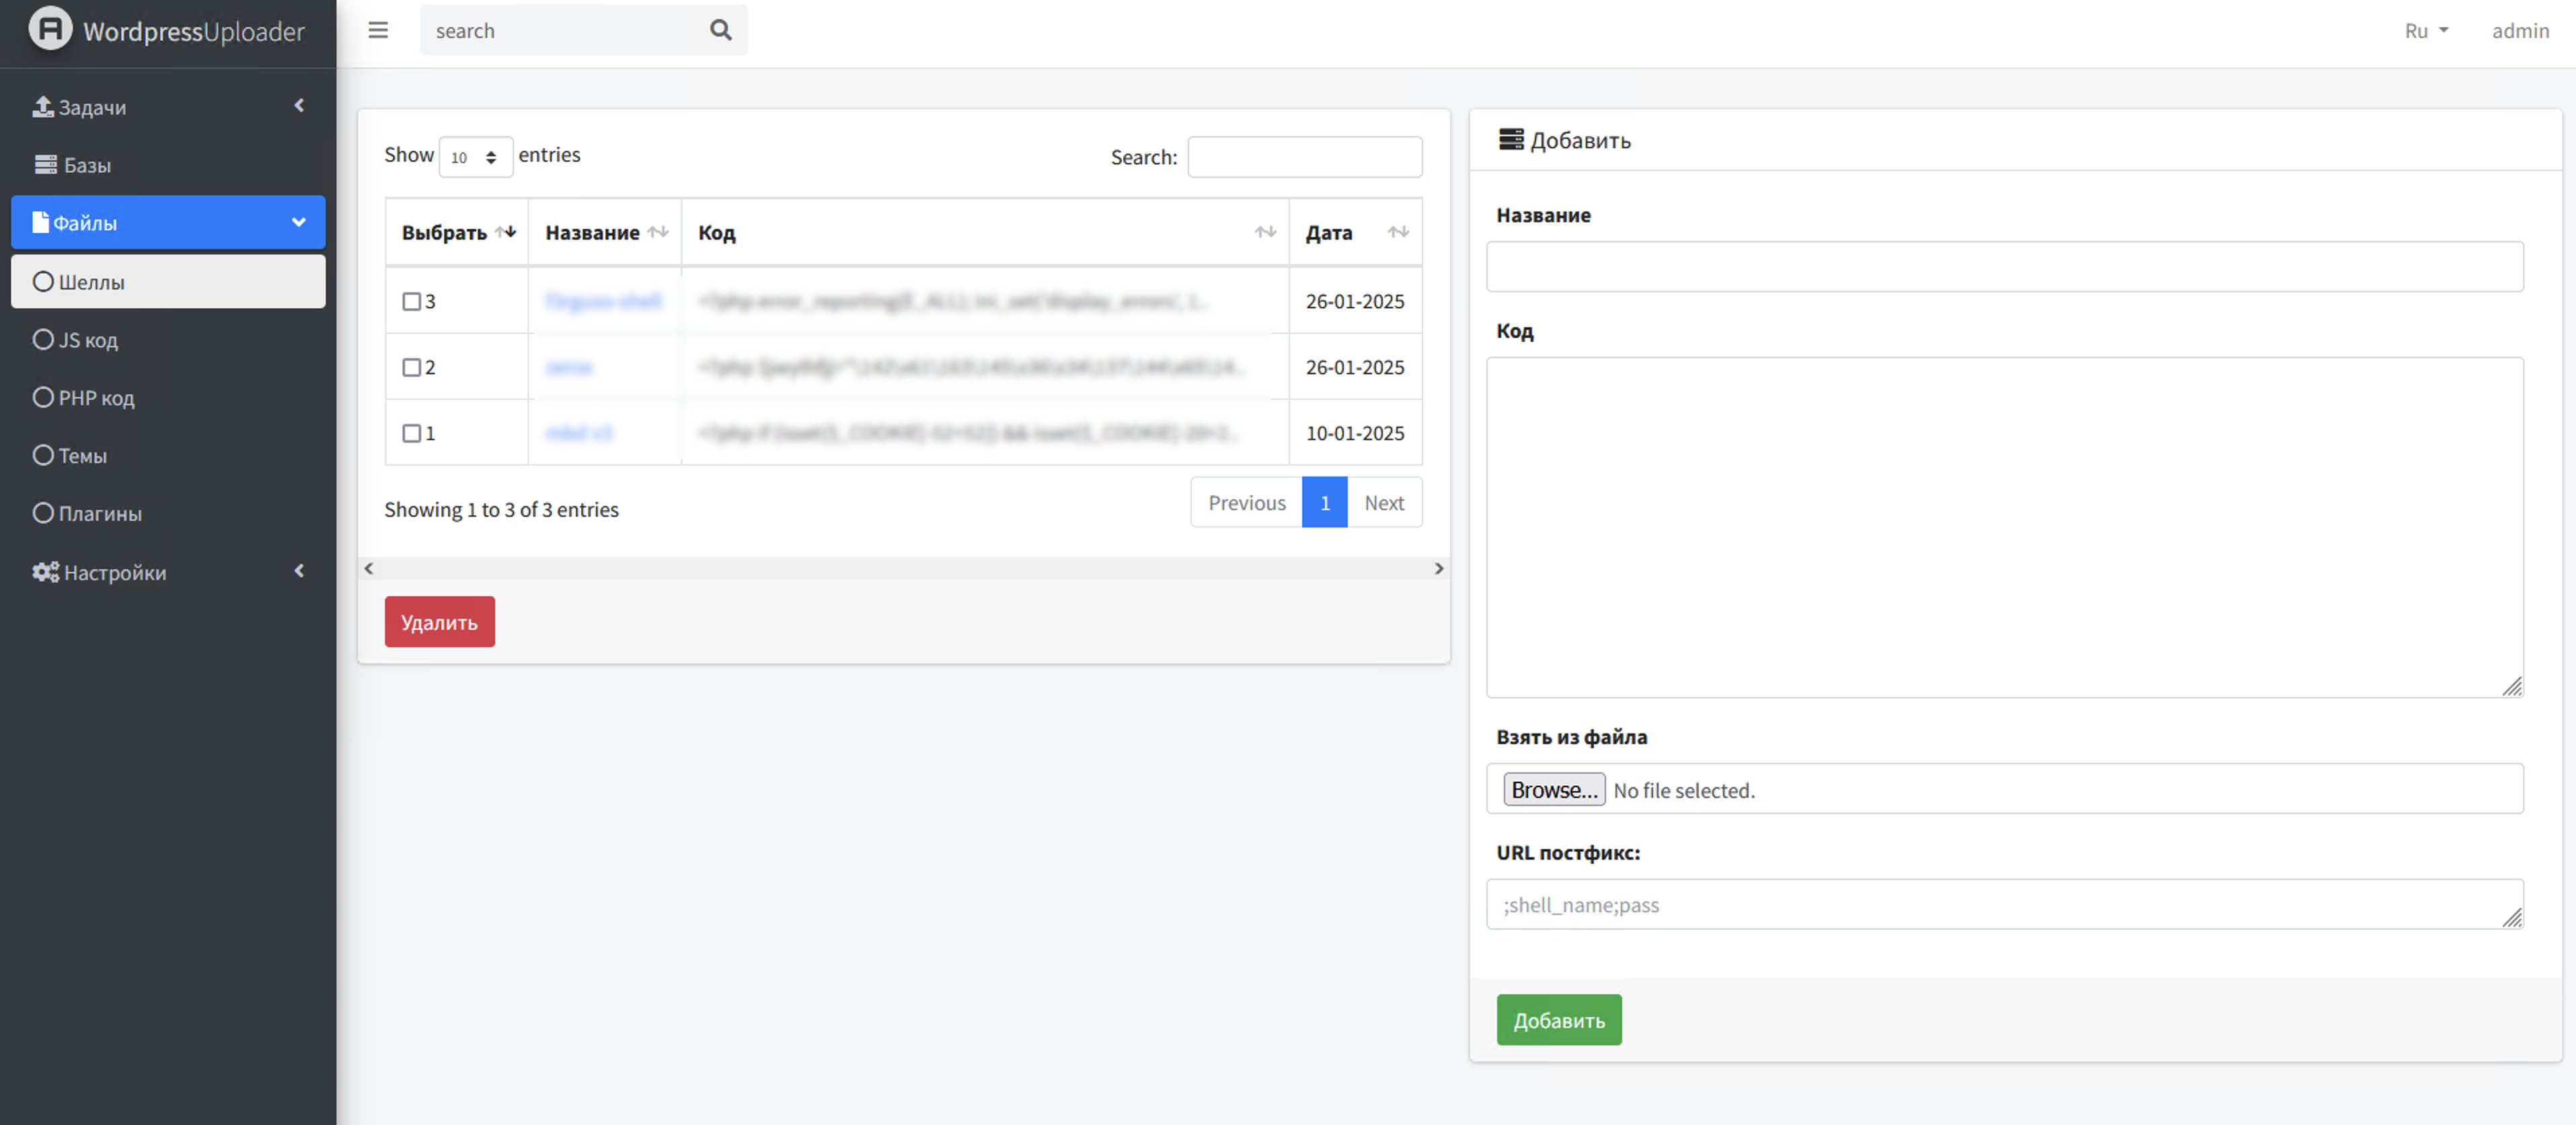This screenshot has height=1125, width=2576.
Task: Click the horizontal table scrollbar track
Action: (904, 568)
